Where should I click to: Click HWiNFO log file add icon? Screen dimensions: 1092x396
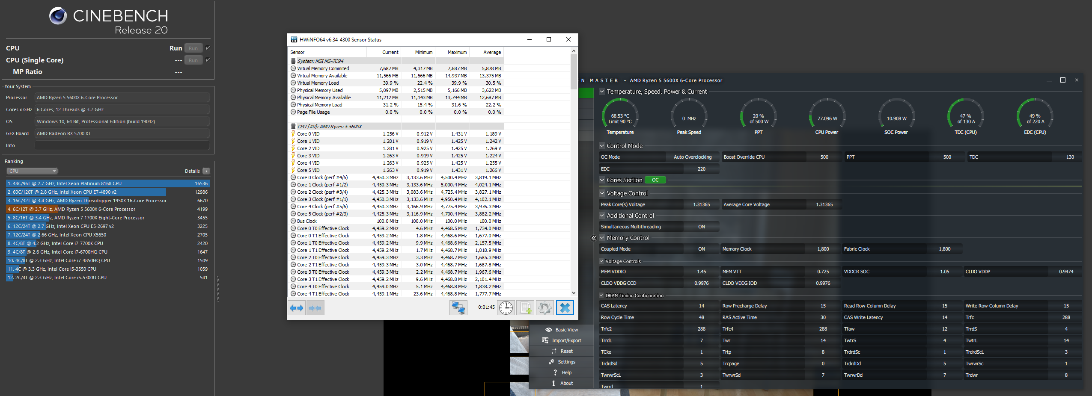(x=525, y=308)
